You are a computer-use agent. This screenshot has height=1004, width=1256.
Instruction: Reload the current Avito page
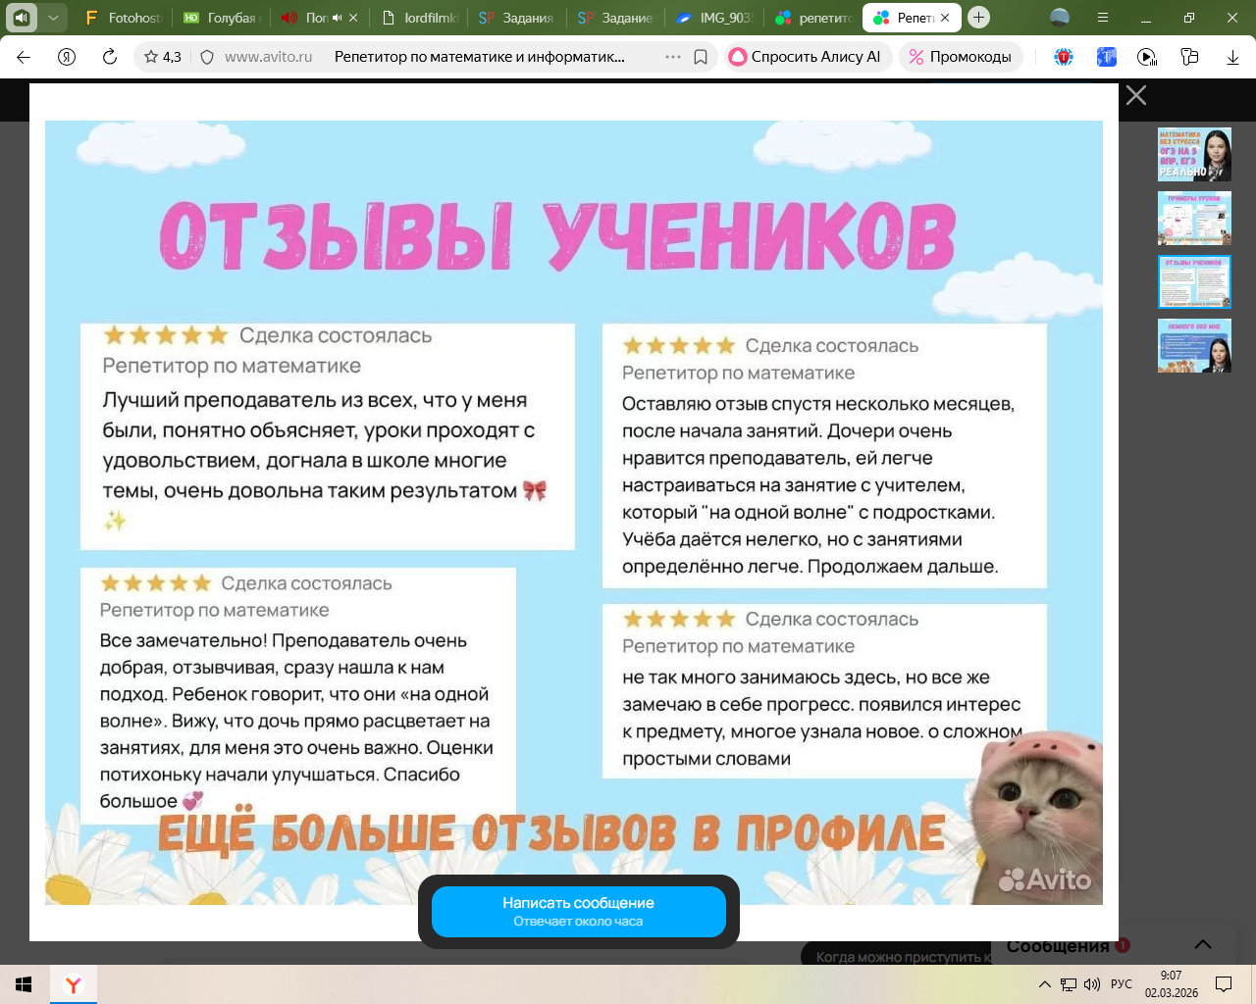(x=110, y=57)
